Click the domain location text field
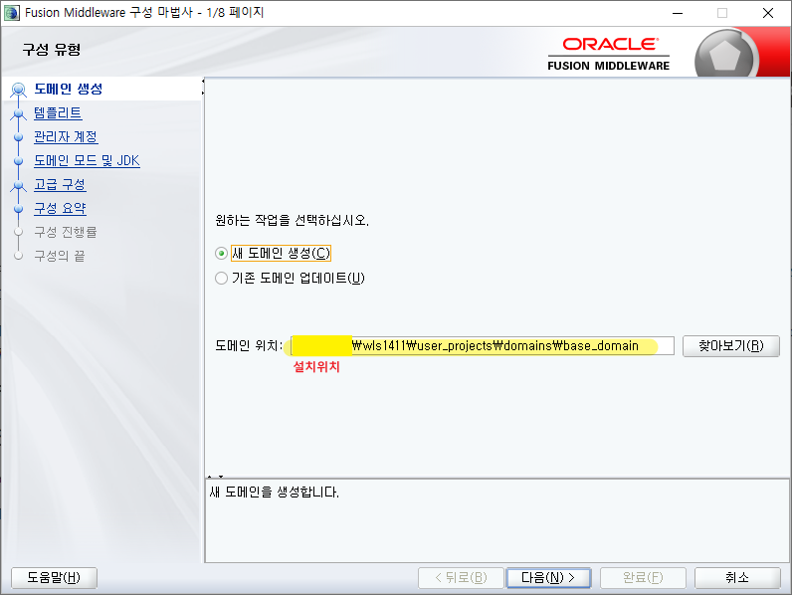 coord(483,346)
